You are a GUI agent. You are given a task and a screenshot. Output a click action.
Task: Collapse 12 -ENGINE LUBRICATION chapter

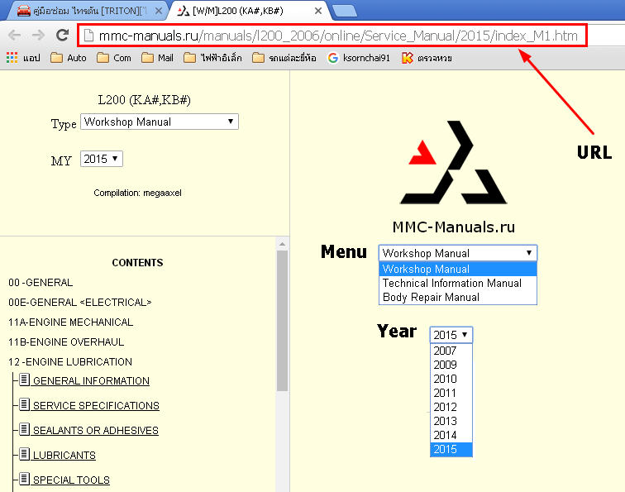pos(70,362)
